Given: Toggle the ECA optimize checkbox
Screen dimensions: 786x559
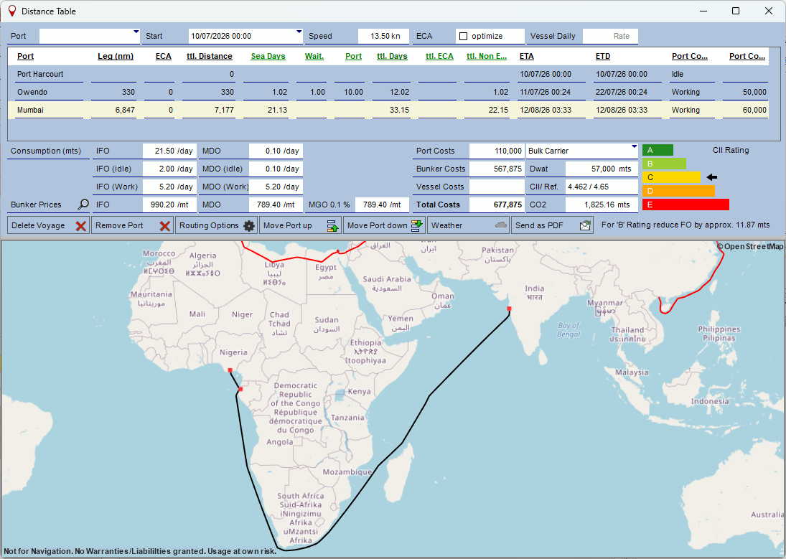Looking at the screenshot, I should coord(463,36).
